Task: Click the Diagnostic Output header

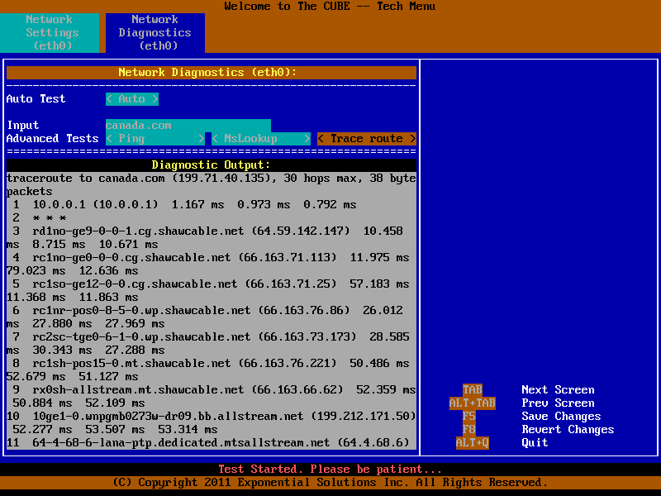Action: tap(212, 165)
